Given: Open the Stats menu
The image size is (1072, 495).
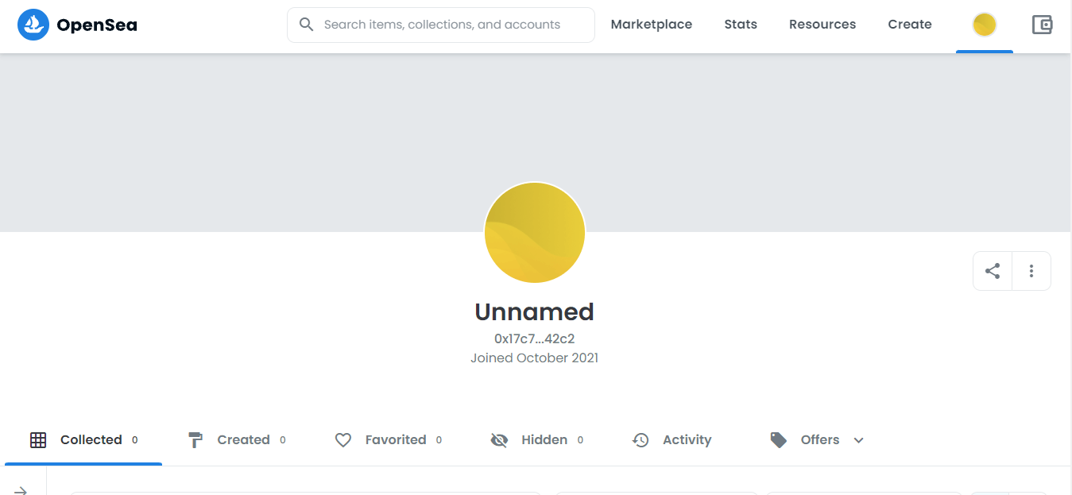Looking at the screenshot, I should point(741,25).
